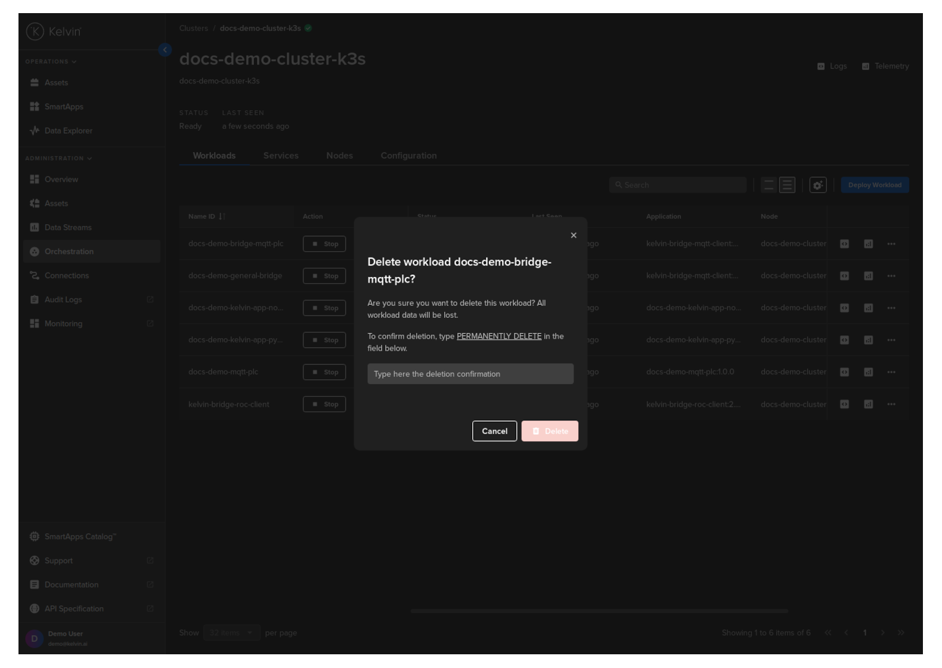Open more options for kelvin-bridge-roc-client row
The image size is (942, 668).
pos(891,404)
